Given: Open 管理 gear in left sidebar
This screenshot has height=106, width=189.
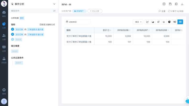Looking at the screenshot, I should click(4, 91).
